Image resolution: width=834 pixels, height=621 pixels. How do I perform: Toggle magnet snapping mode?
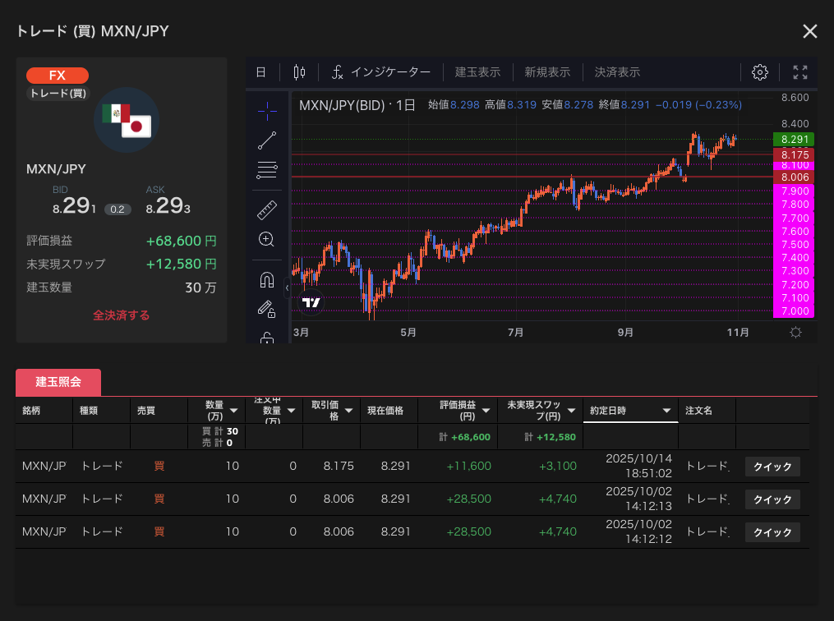266,280
